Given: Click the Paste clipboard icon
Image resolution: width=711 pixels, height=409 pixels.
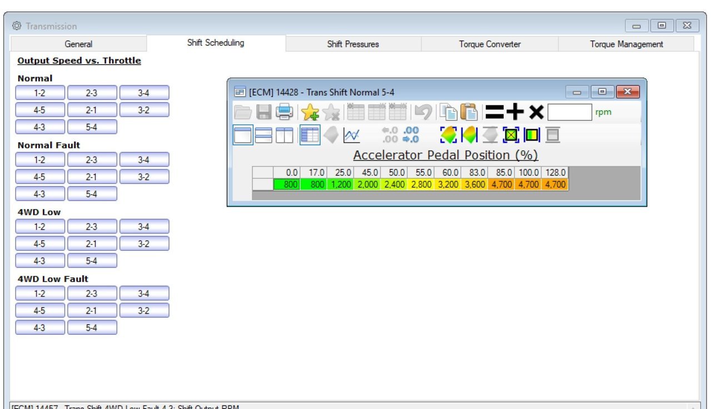Looking at the screenshot, I should click(469, 113).
